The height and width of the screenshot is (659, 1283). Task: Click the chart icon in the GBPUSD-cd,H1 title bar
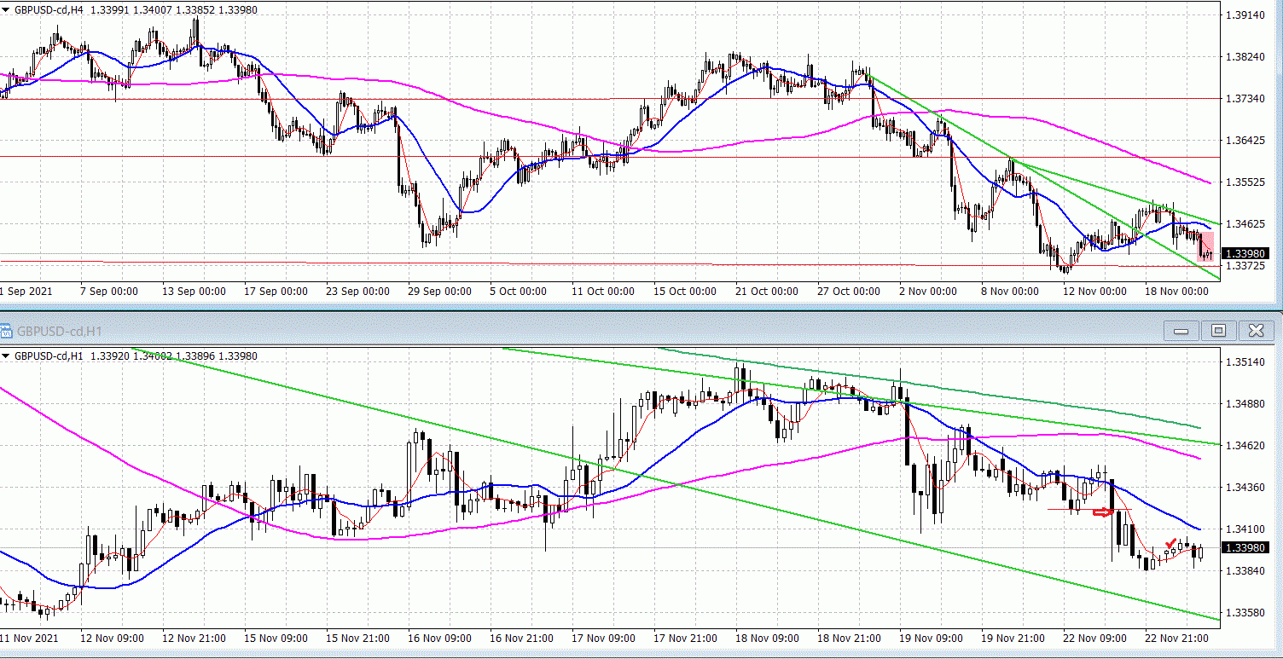[x=7, y=331]
